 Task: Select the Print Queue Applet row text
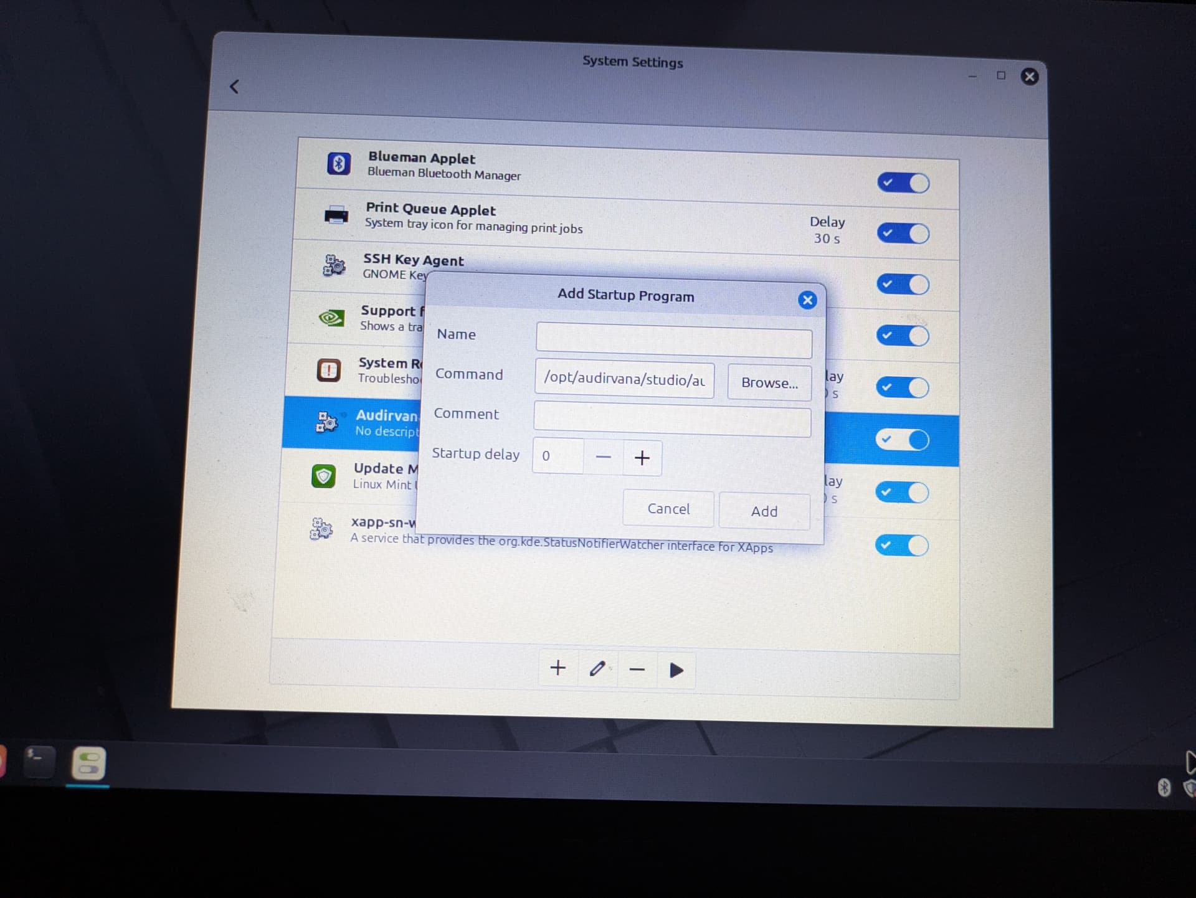pyautogui.click(x=473, y=217)
